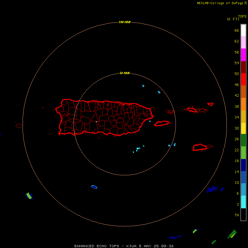
Task: Click the green-yellow echo at bottom right corner
Action: coord(232,234)
